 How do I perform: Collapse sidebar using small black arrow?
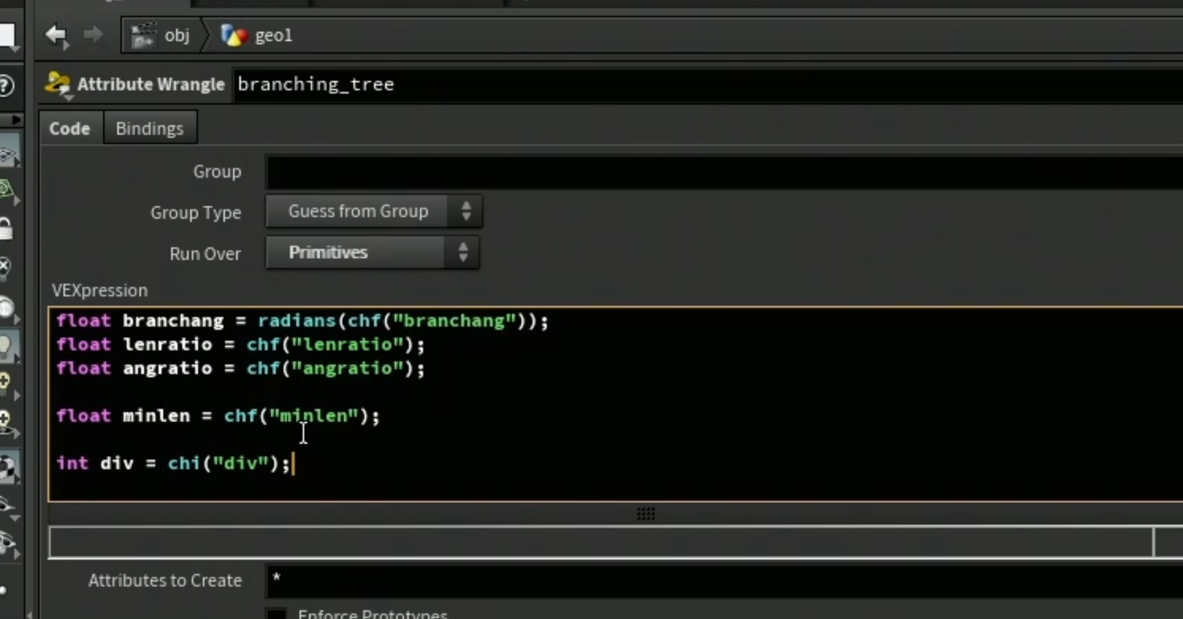[x=16, y=120]
